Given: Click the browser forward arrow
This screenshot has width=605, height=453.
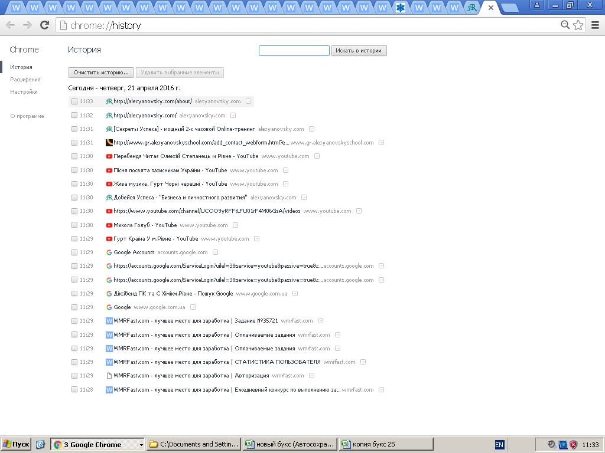Looking at the screenshot, I should [x=27, y=25].
